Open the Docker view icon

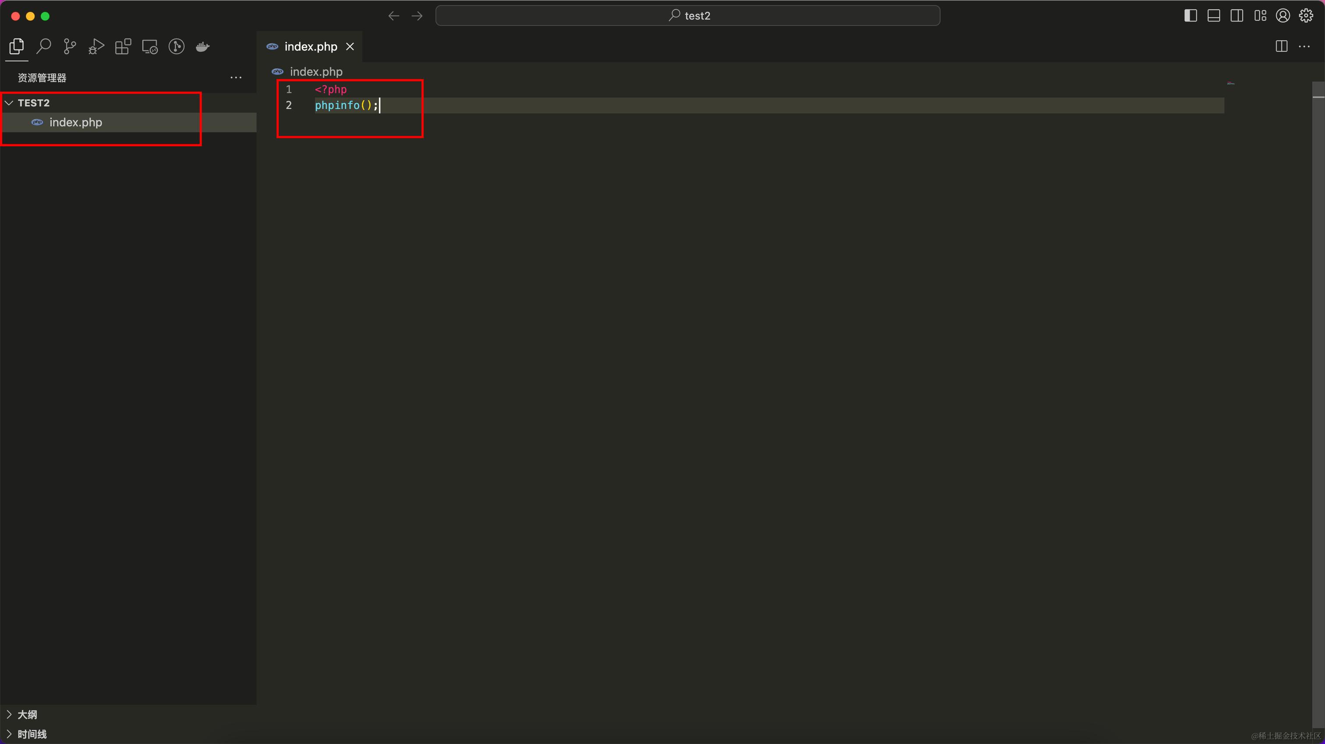coord(203,47)
